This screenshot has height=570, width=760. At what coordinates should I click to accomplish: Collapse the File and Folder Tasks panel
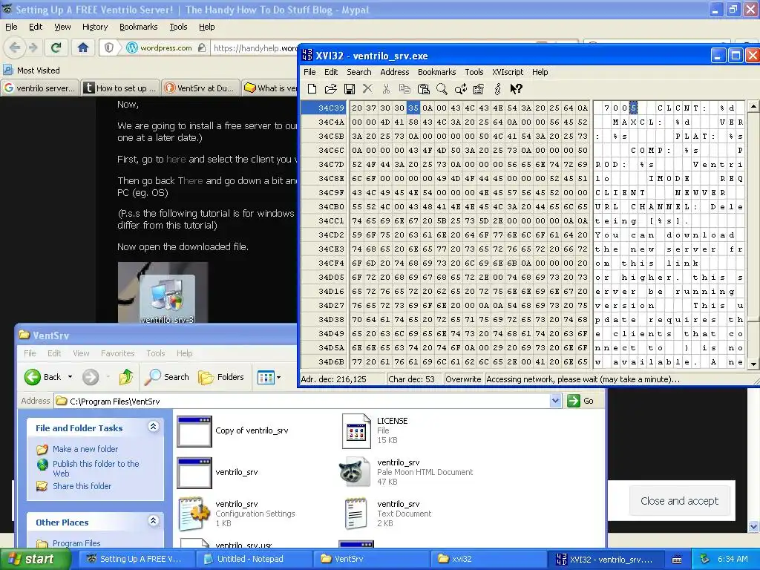click(153, 427)
